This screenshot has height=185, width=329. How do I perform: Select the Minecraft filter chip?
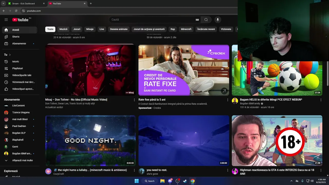click(186, 29)
